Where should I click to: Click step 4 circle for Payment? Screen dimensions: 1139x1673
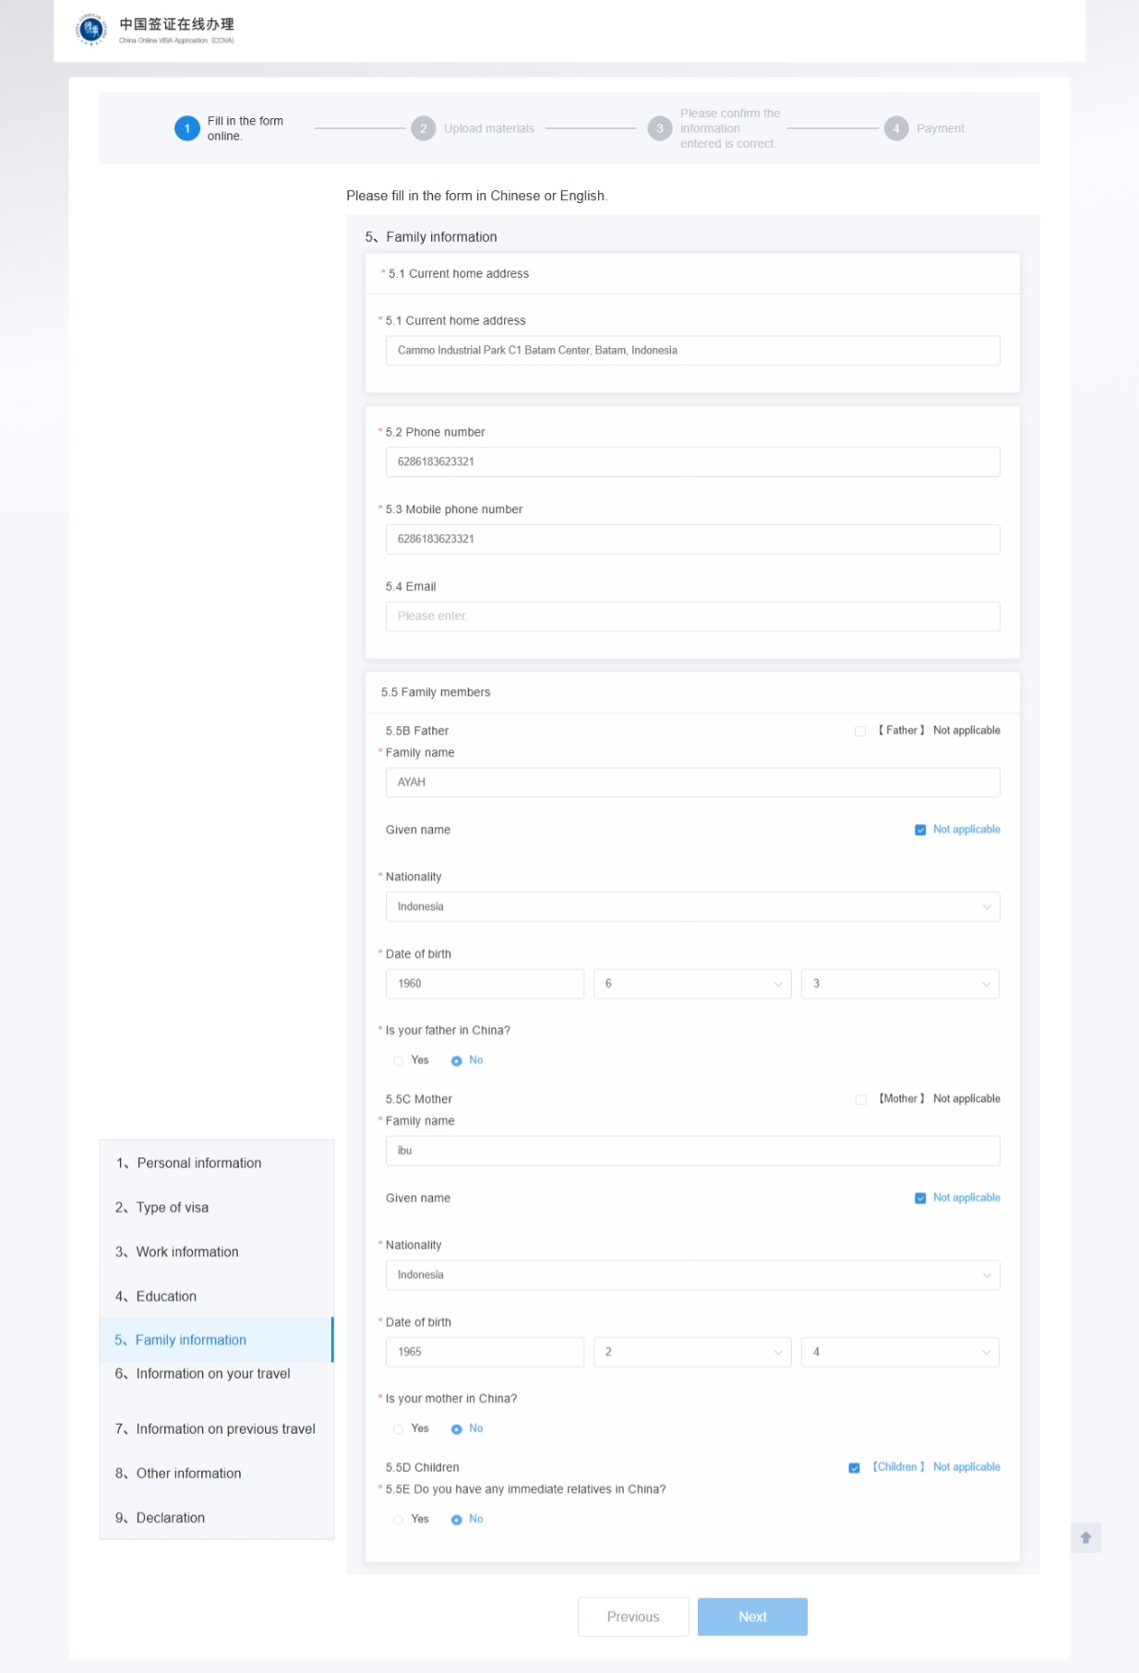point(895,128)
